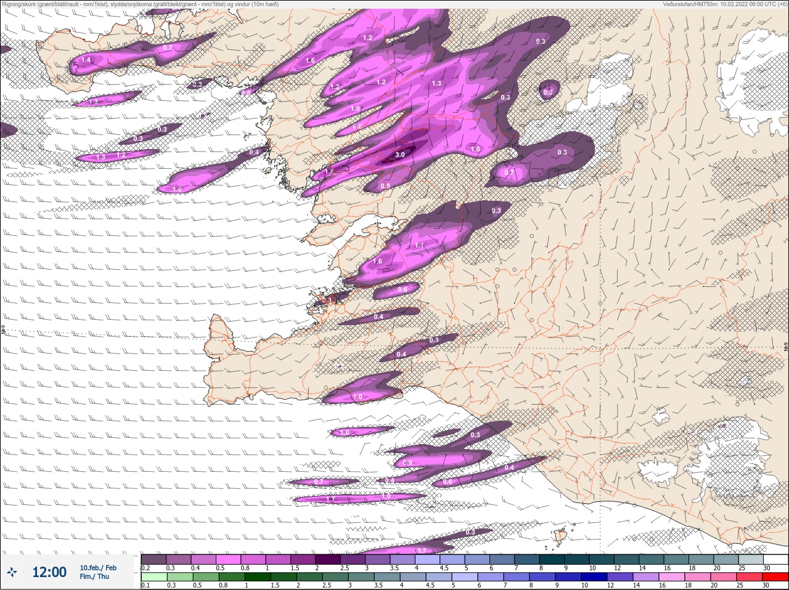Image resolution: width=789 pixels, height=590 pixels.
Task: Pick lower legend periwinkle swatch between 5 and 6
Action: (x=465, y=578)
